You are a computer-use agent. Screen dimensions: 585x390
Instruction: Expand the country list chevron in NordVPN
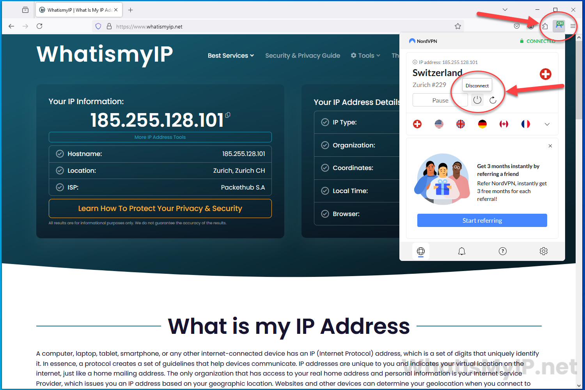tap(547, 124)
